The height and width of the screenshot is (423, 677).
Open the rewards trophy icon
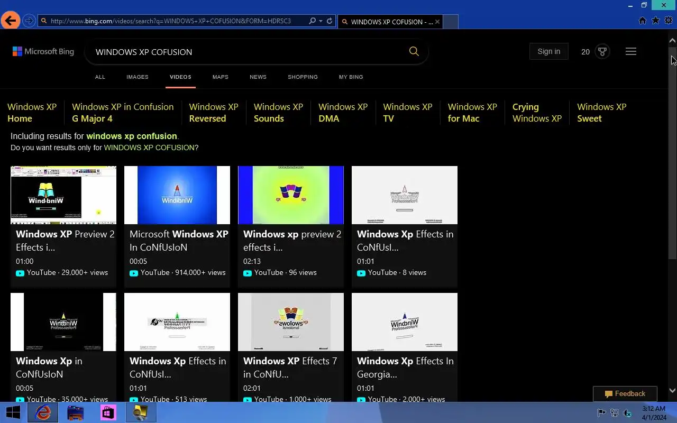pos(602,51)
